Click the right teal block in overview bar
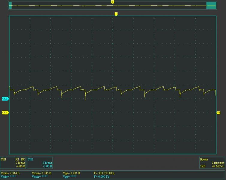226x180 pixels. coord(211,5)
